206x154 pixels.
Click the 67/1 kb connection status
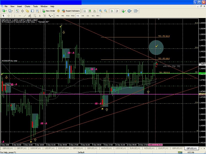(191, 152)
